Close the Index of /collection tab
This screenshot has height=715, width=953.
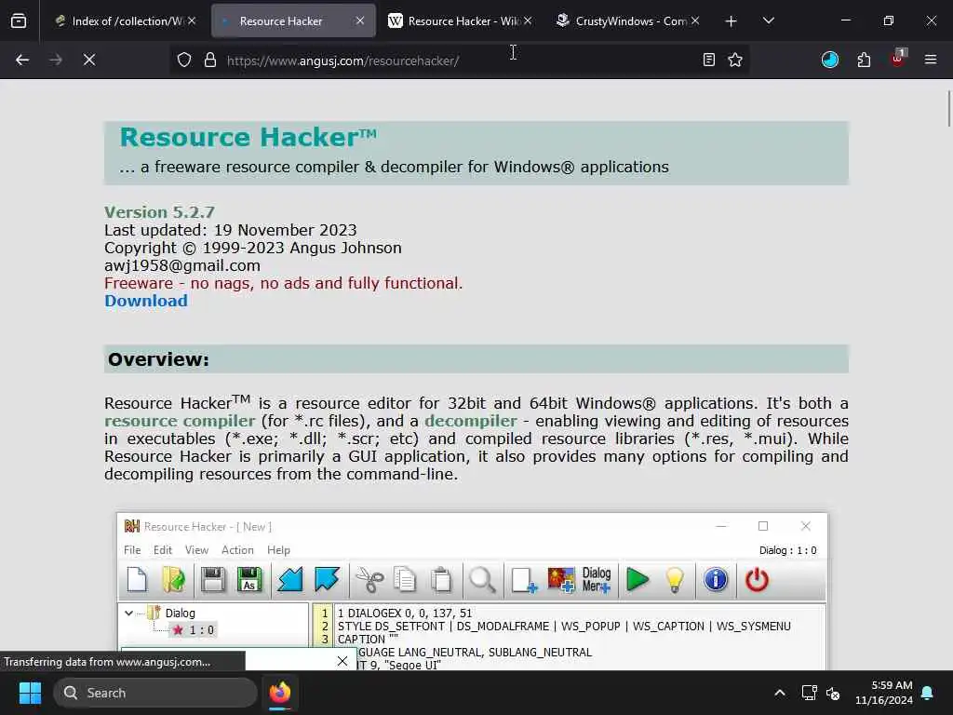tap(192, 20)
